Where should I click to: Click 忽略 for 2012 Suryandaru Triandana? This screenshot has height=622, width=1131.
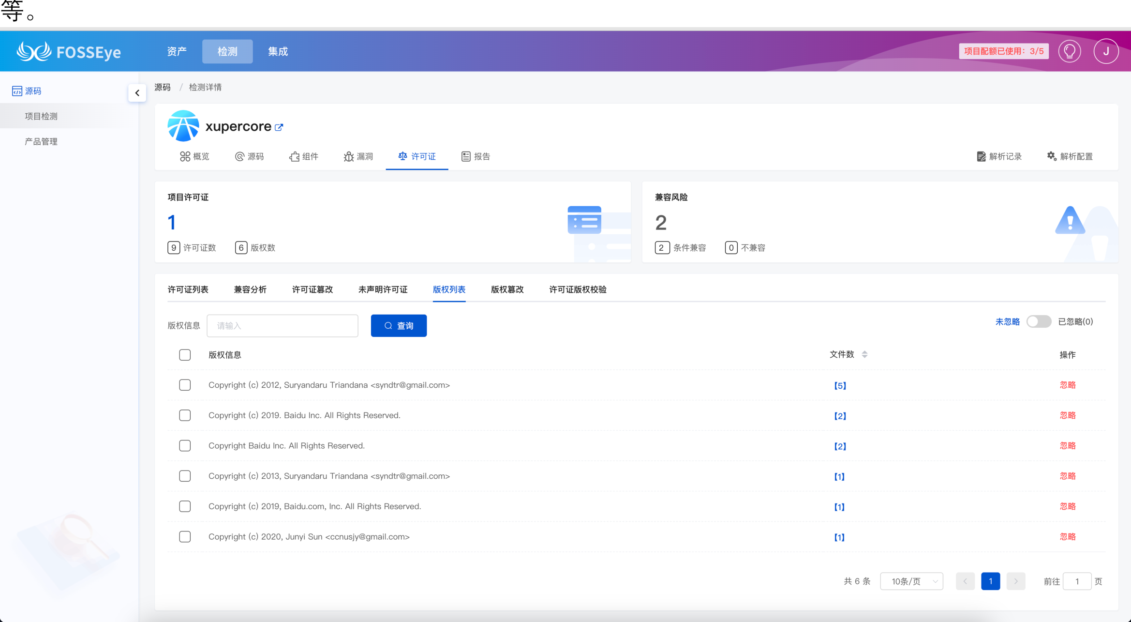point(1068,385)
